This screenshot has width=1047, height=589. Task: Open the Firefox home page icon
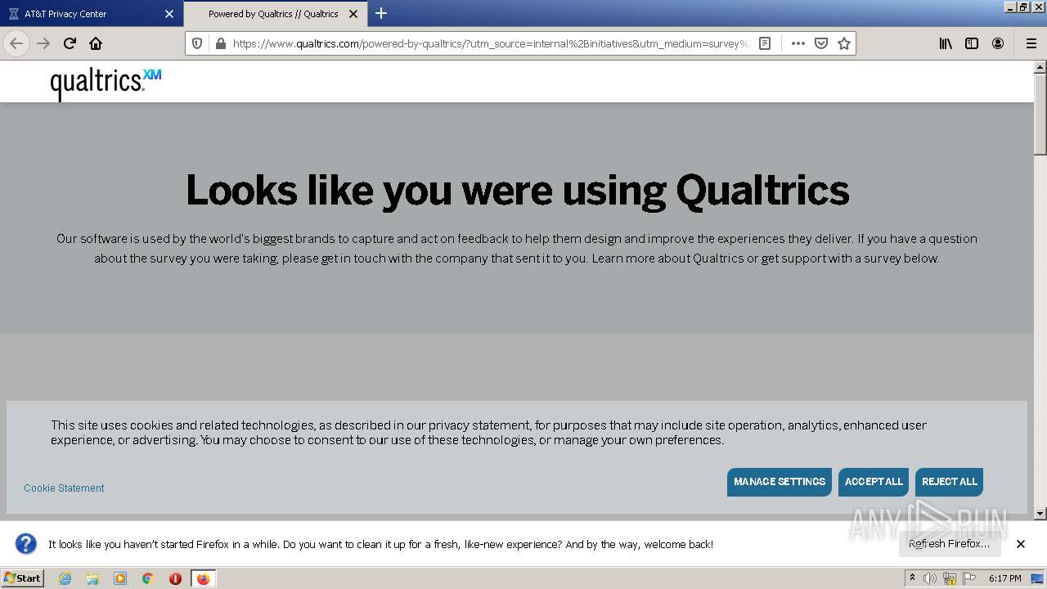pyautogui.click(x=96, y=43)
